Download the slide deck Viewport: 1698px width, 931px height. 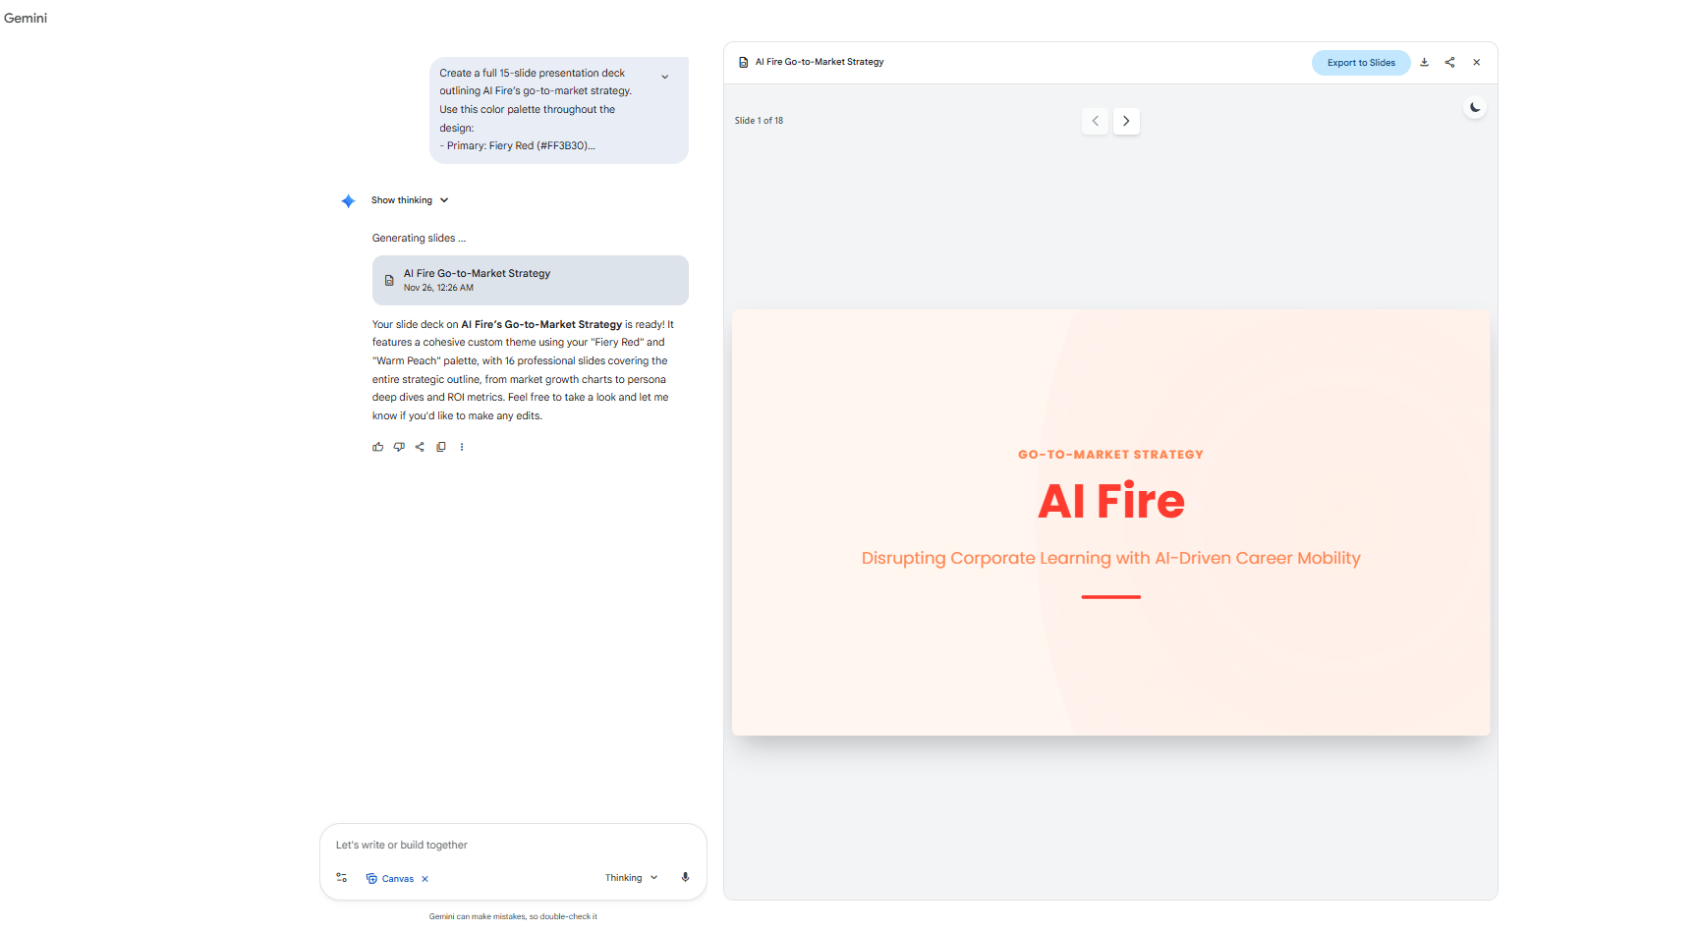coord(1424,62)
